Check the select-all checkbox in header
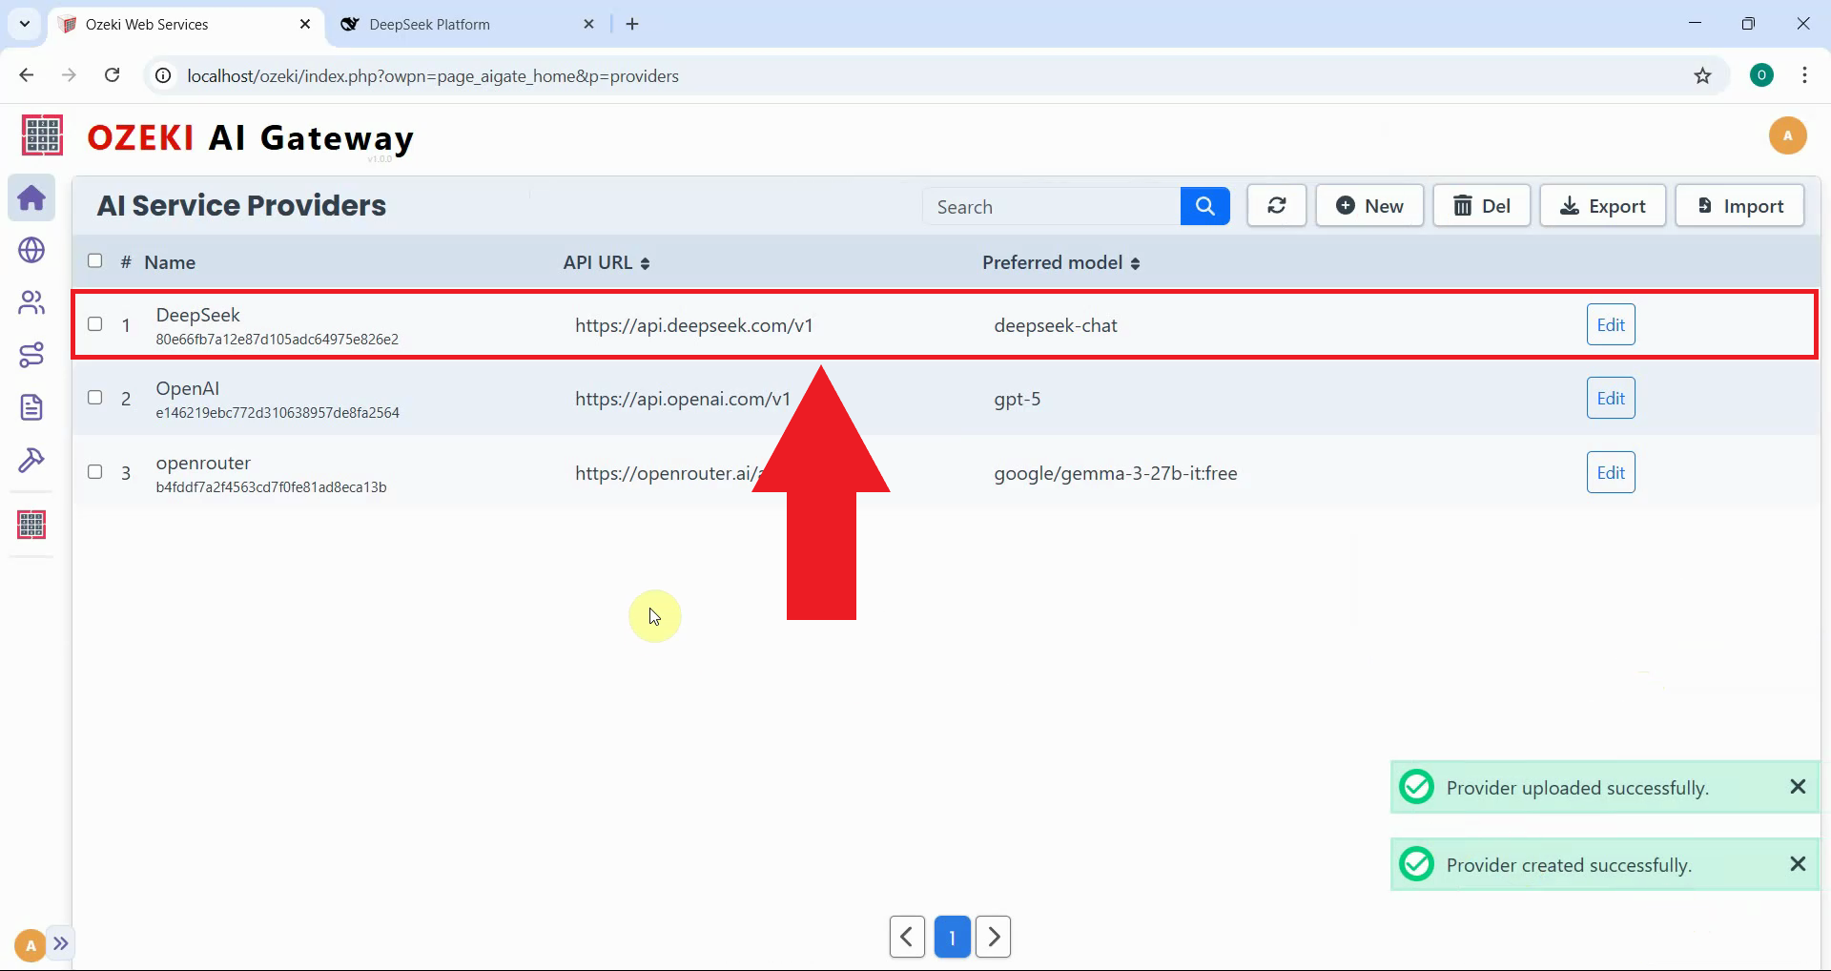Image resolution: width=1831 pixels, height=971 pixels. [x=95, y=261]
